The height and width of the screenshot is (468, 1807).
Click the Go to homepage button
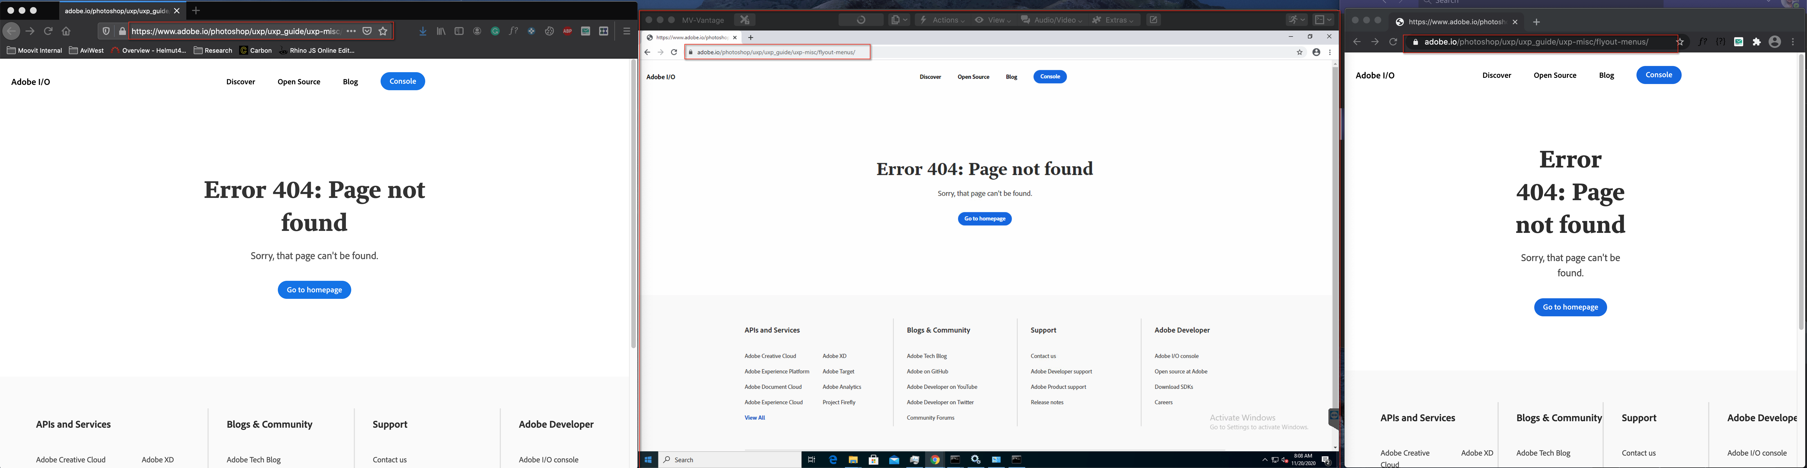point(314,289)
